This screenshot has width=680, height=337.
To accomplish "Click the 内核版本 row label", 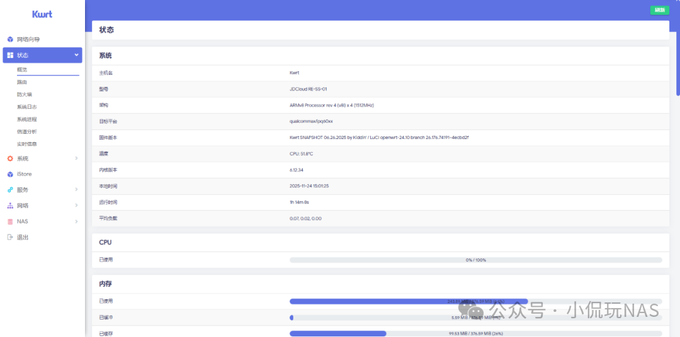I will pyautogui.click(x=108, y=170).
